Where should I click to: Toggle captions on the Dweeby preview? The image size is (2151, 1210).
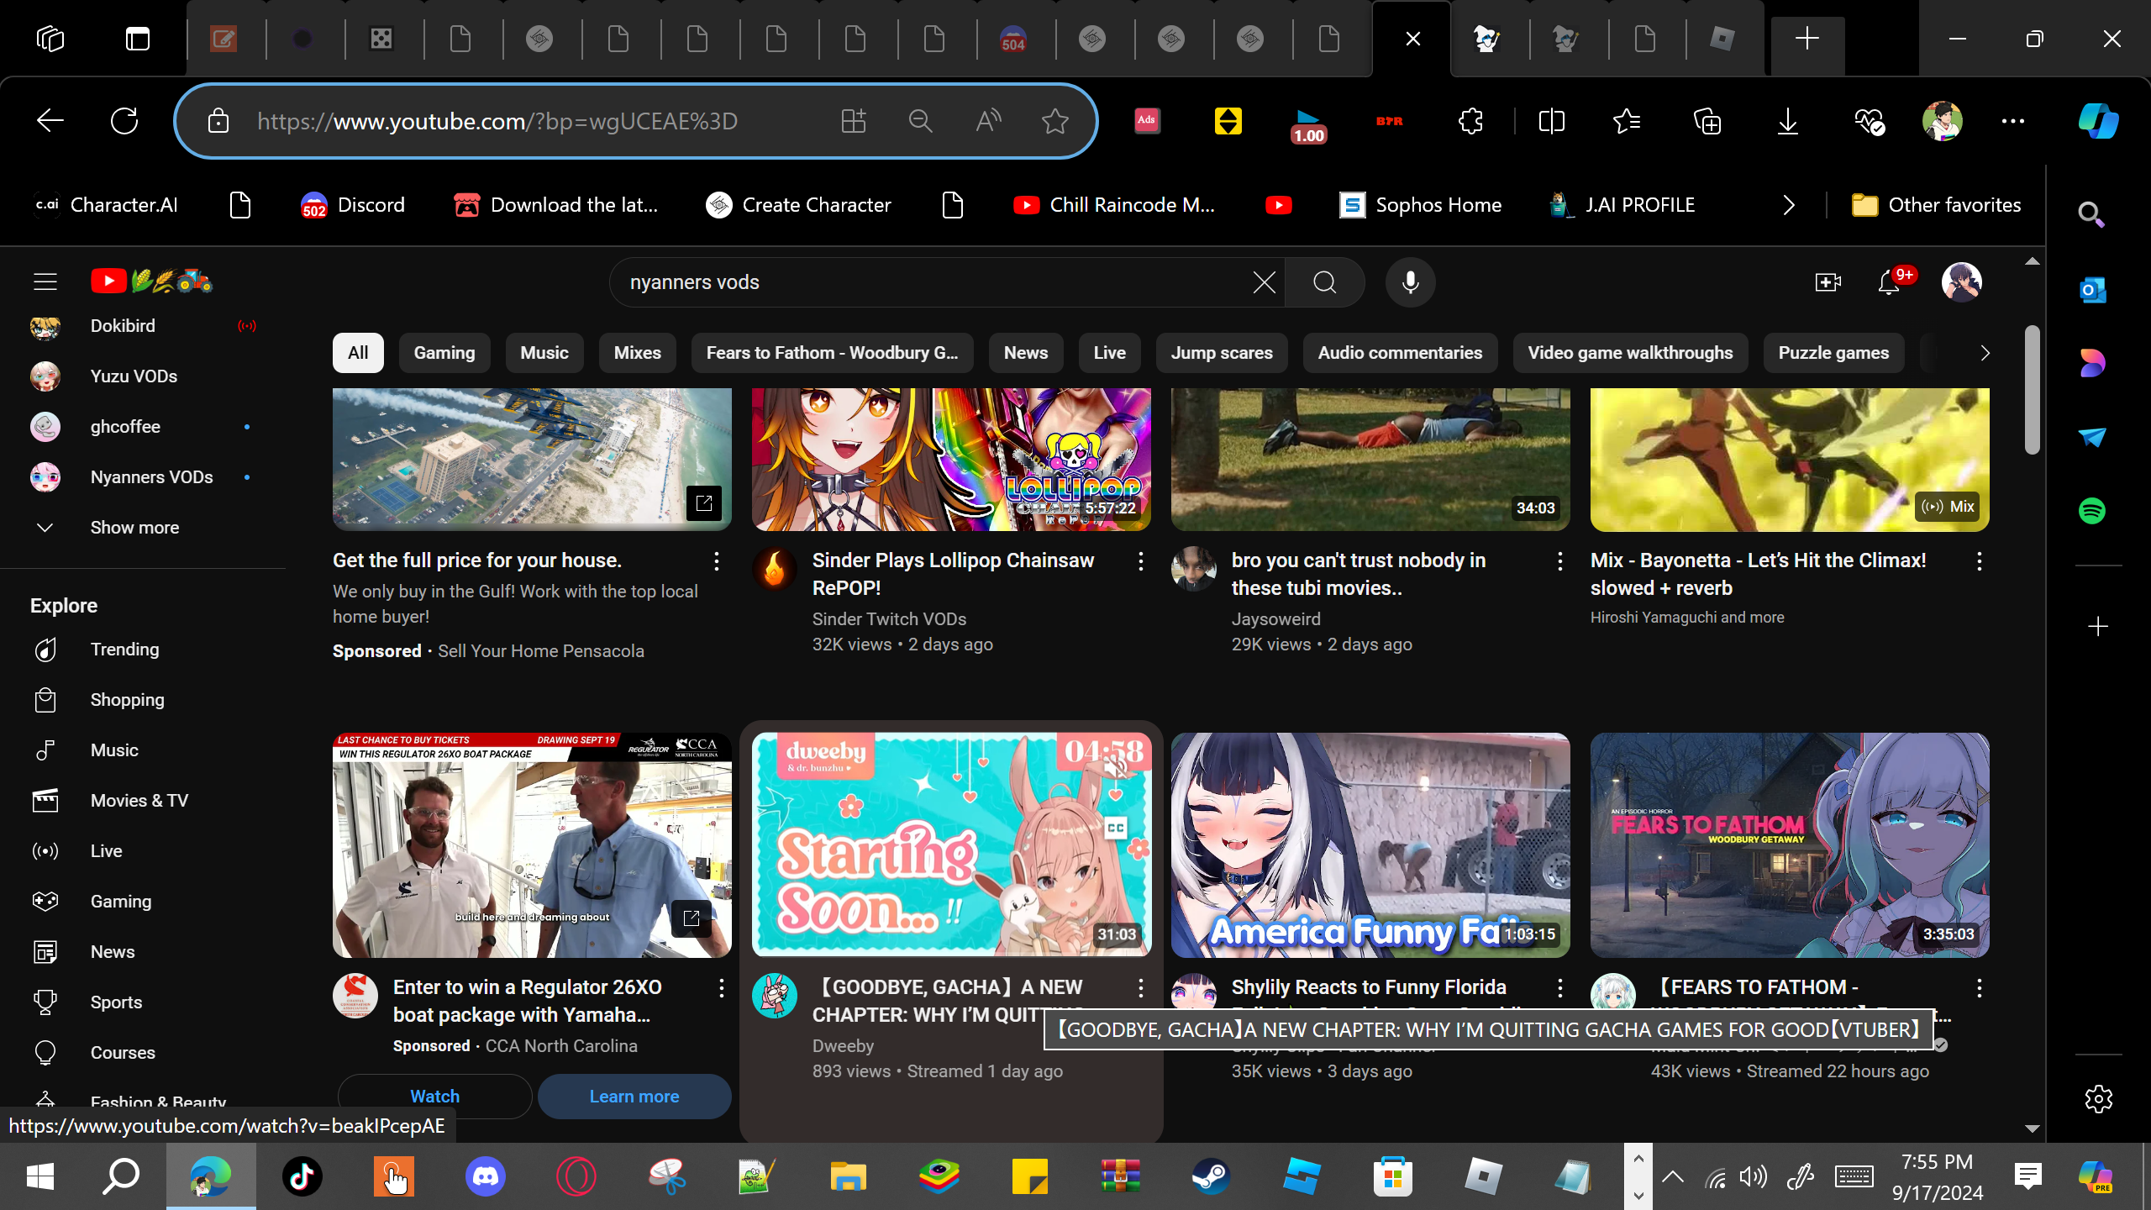pyautogui.click(x=1115, y=828)
